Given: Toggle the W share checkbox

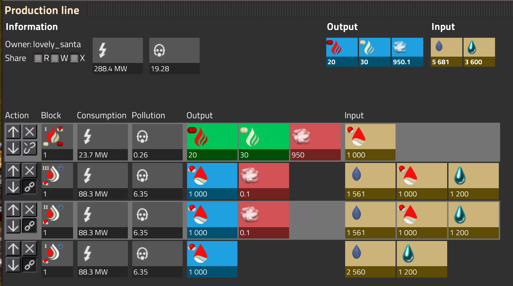Looking at the screenshot, I should 55,58.
